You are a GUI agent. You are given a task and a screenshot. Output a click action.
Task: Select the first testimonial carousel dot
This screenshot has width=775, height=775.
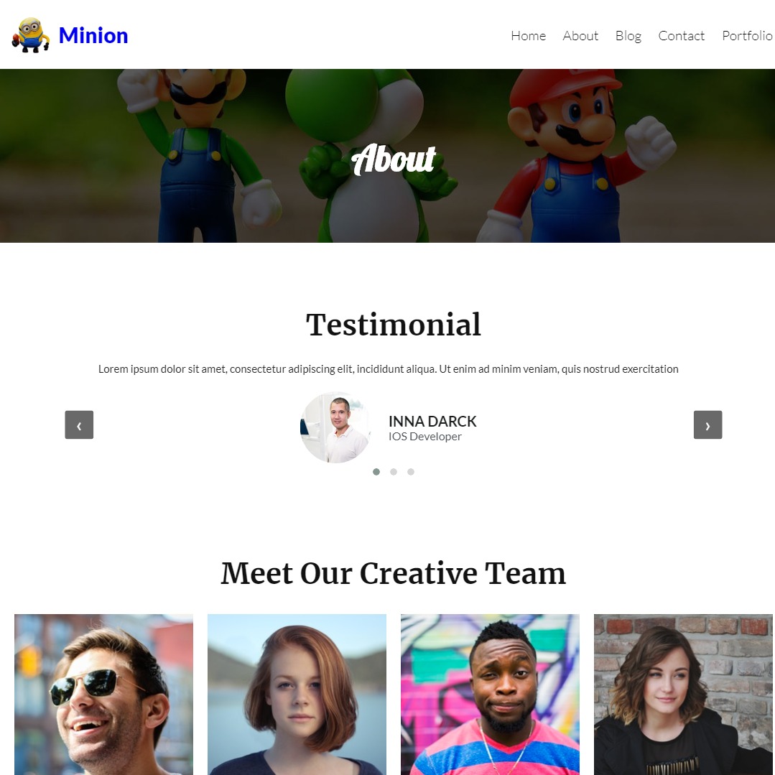coord(376,471)
